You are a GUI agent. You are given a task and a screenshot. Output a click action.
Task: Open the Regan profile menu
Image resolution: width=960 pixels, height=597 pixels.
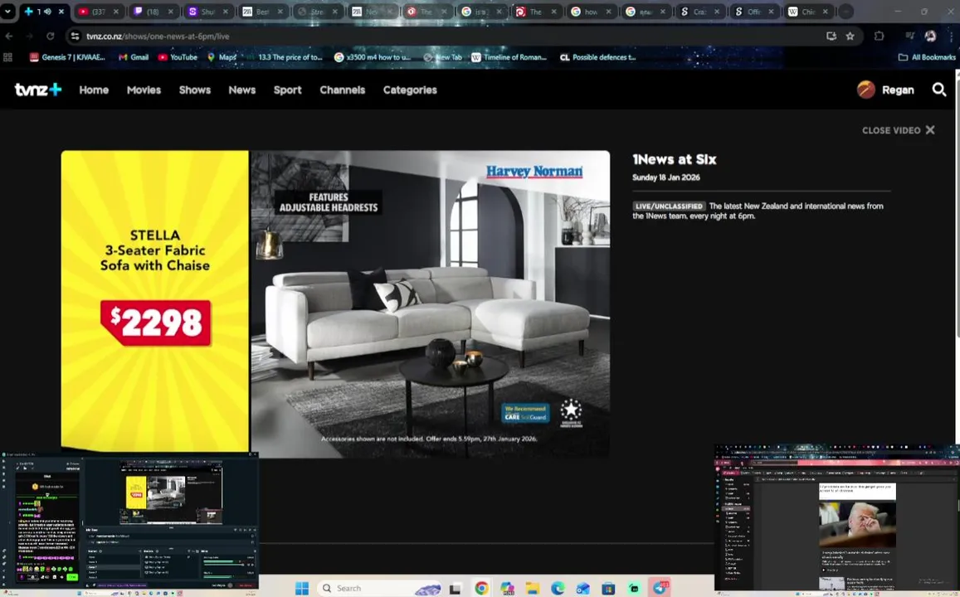click(885, 90)
